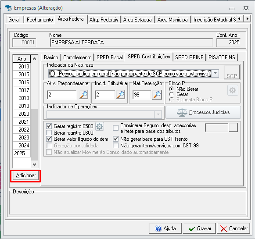Switch to the PIS/COFINS sub-tab

point(222,57)
